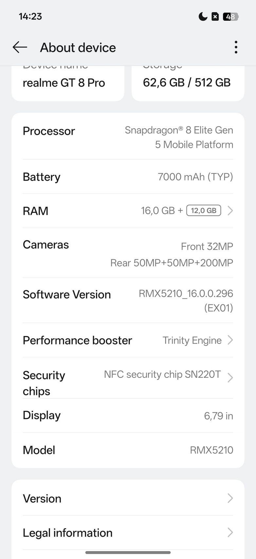Open Legal information chevron
Screen dimensions: 256x559
click(x=230, y=532)
